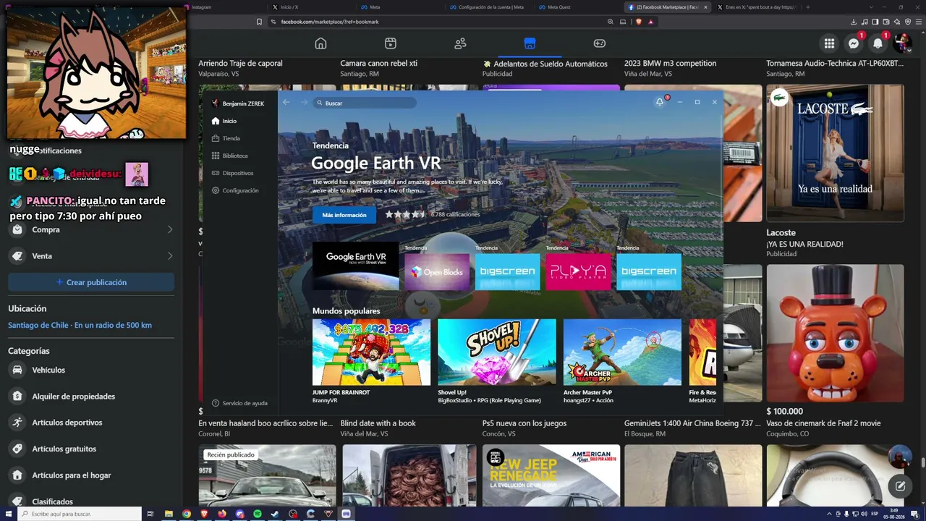Toggle browser sidebar panel icon

coord(875,22)
